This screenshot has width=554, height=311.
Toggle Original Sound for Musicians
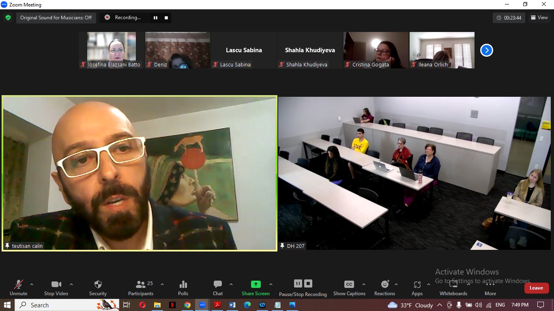(56, 17)
